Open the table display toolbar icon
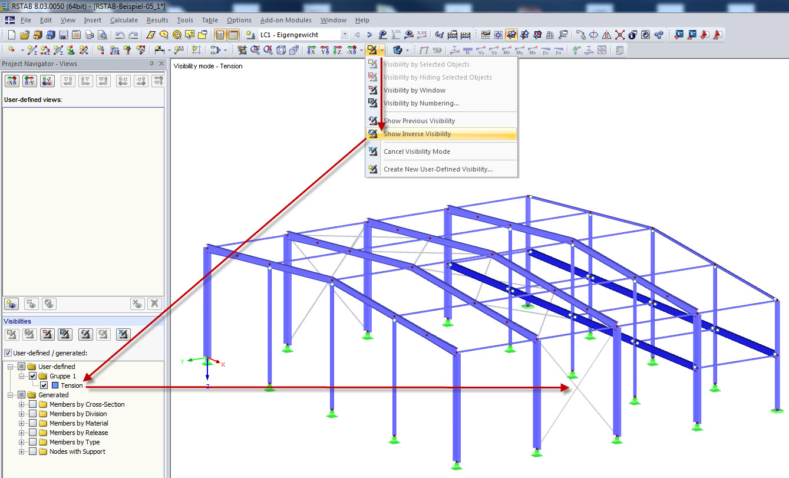Screen dimensions: 789x478 coord(233,35)
